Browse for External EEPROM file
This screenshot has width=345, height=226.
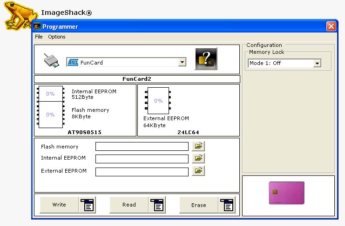(x=198, y=171)
